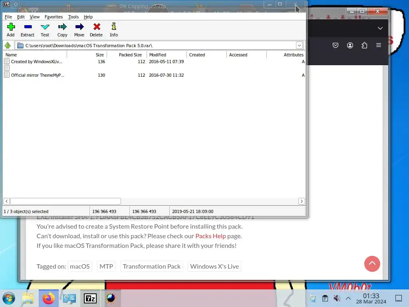The width and height of the screenshot is (409, 307).
Task: Select the 2016-07-30 11:32 modified date
Action: coord(167,75)
